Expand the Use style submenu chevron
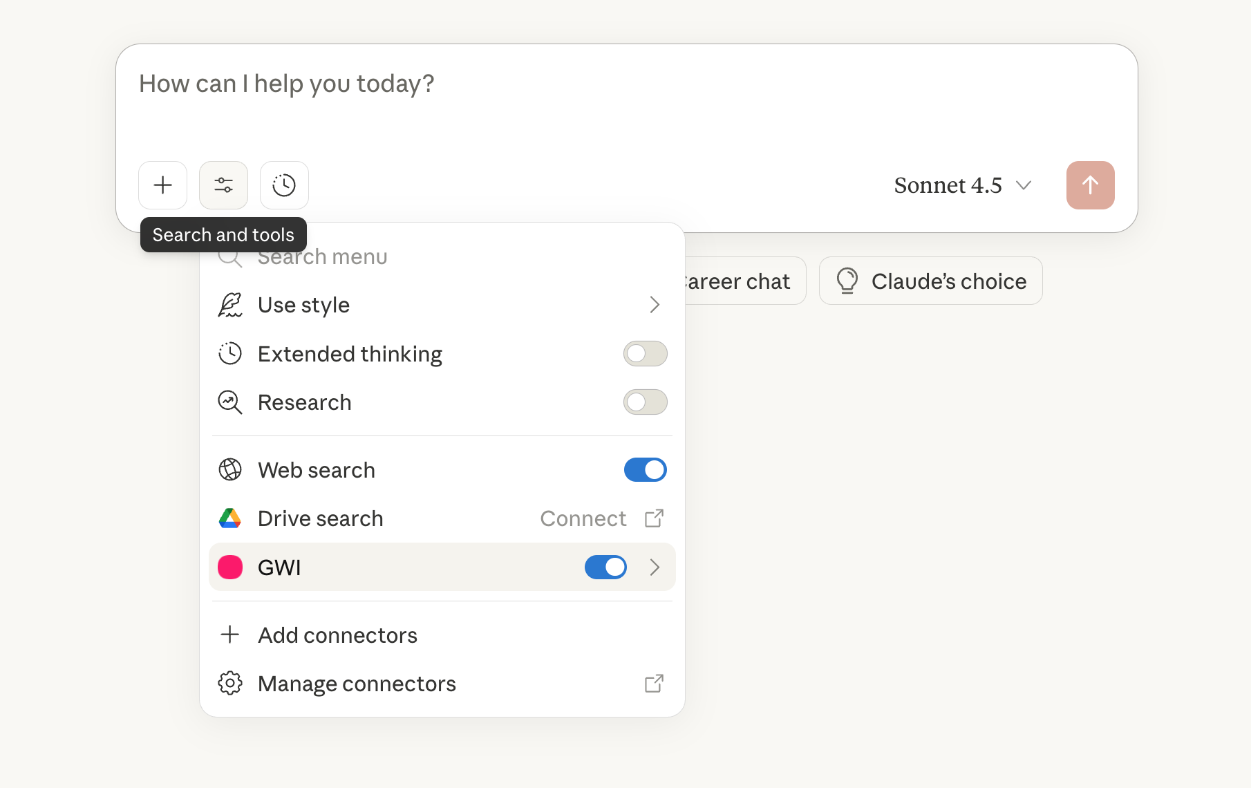This screenshot has height=788, width=1251. (x=655, y=305)
